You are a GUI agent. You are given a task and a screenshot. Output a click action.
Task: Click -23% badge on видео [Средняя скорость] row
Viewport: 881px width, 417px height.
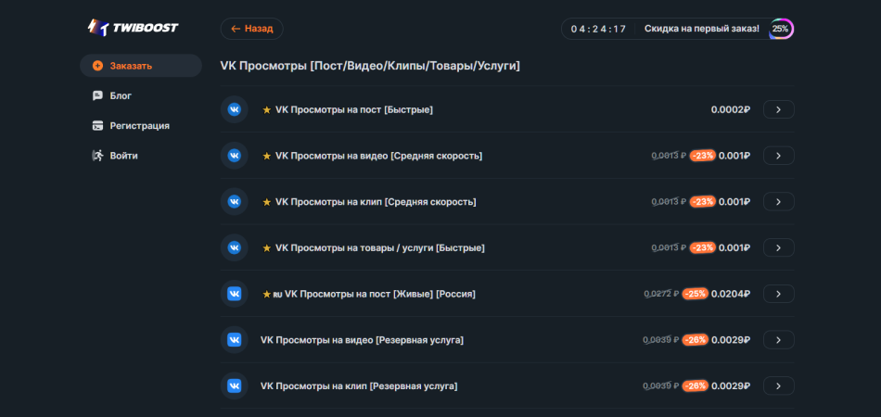click(702, 156)
